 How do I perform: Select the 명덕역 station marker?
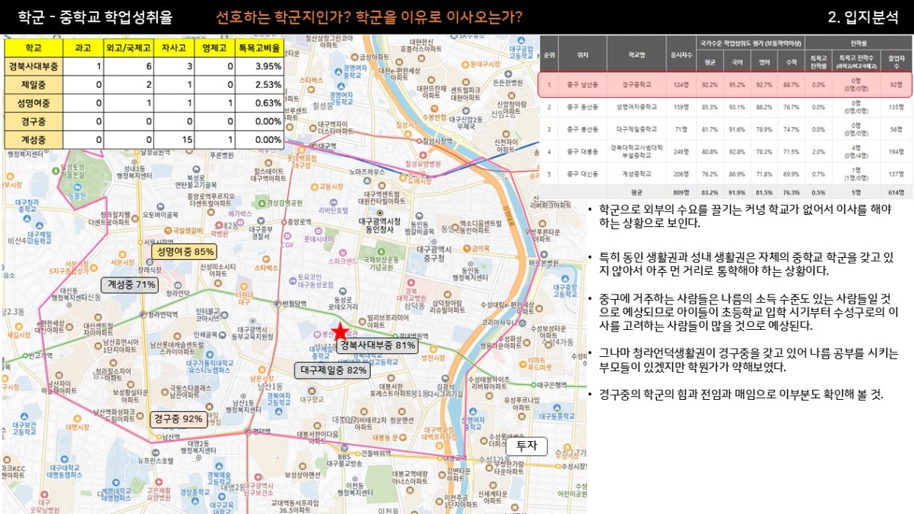[248, 431]
